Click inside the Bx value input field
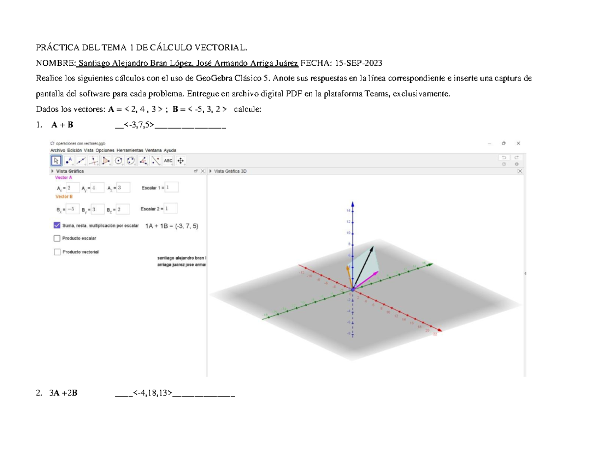Screen dimensions: 589x455 point(73,208)
